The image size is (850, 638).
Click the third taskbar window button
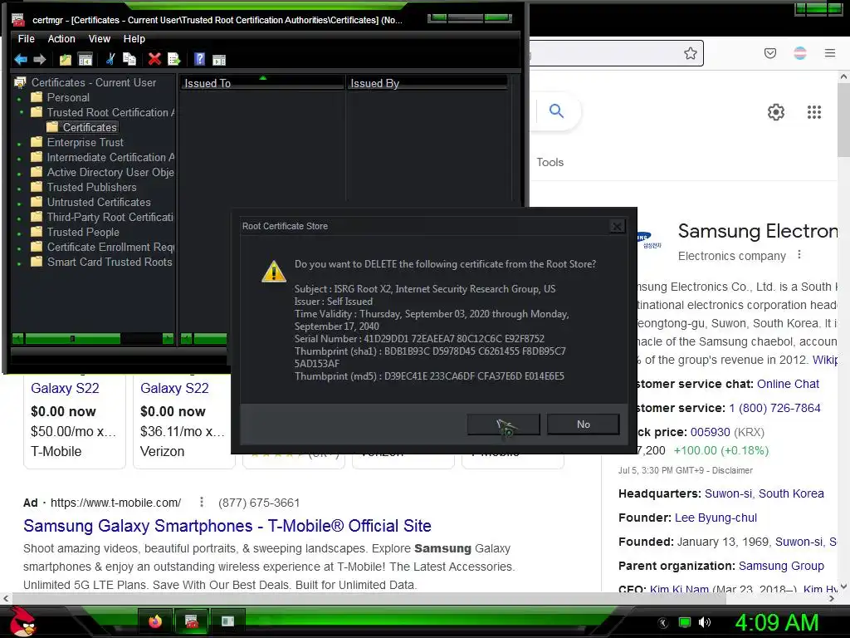(228, 621)
